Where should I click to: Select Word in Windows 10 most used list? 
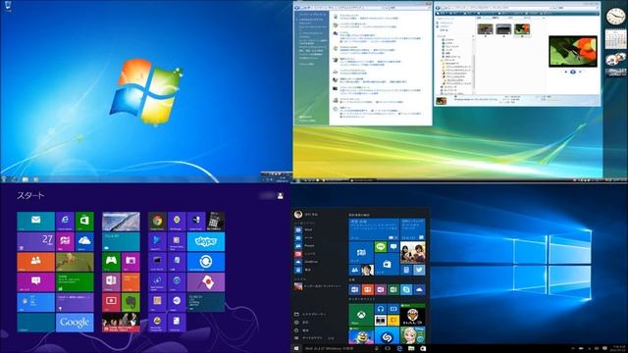click(308, 229)
